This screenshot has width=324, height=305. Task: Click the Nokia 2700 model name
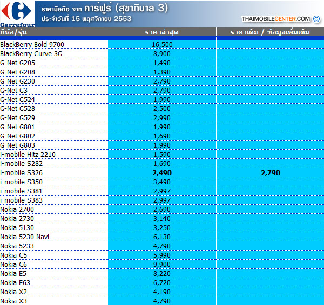(x=17, y=209)
